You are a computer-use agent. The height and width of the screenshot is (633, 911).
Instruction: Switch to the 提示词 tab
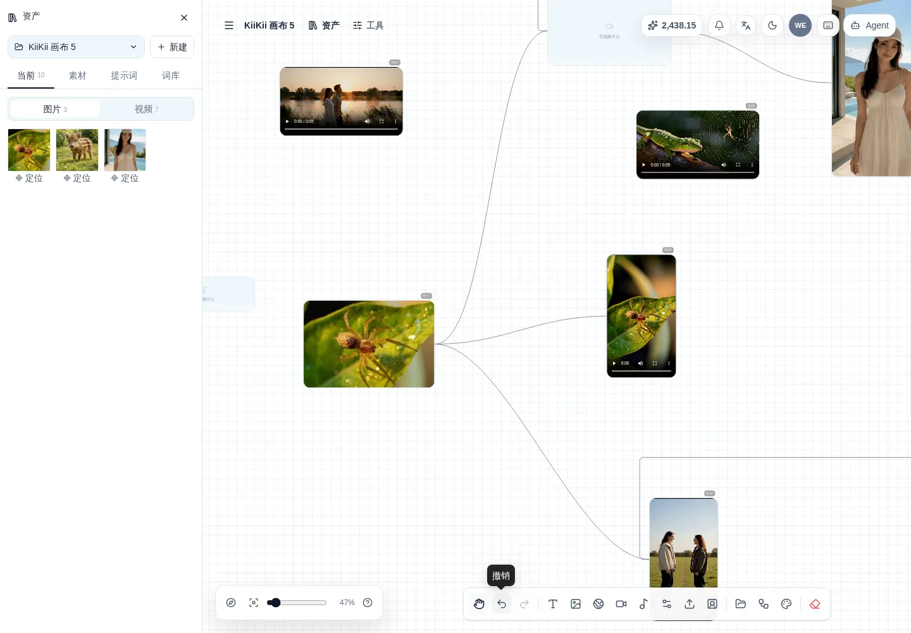124,75
